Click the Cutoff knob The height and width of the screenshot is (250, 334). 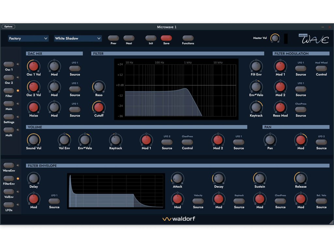coord(99,107)
